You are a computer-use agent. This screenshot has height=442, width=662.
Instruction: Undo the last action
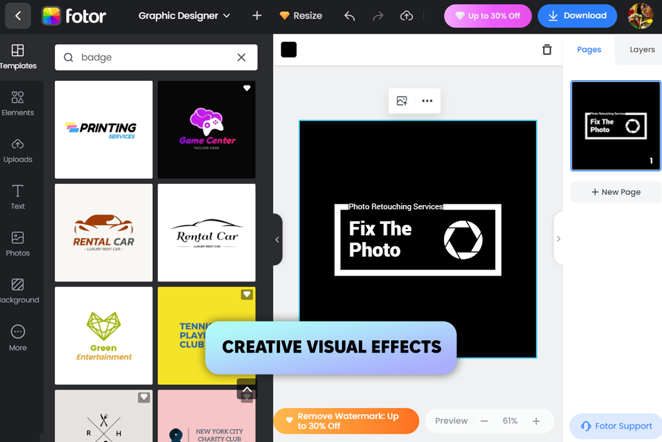pos(349,16)
